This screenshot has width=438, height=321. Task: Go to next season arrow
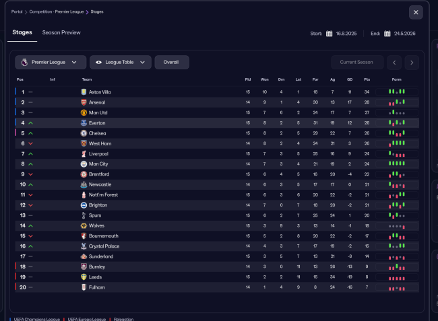tap(412, 63)
